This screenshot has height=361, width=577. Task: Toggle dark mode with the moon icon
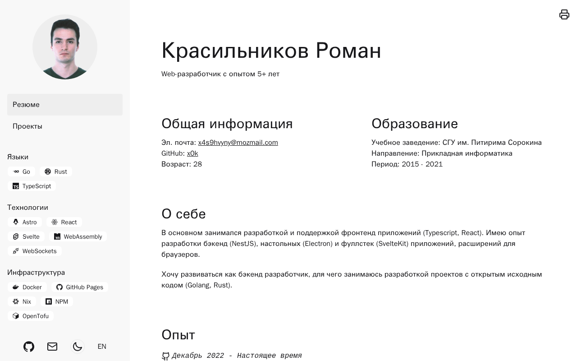click(x=78, y=347)
